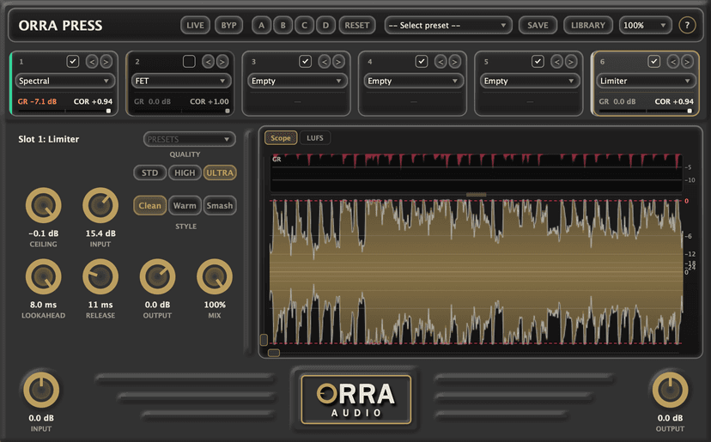Click the slot 1 mini level slider handle
The image size is (711, 442).
coord(108,111)
